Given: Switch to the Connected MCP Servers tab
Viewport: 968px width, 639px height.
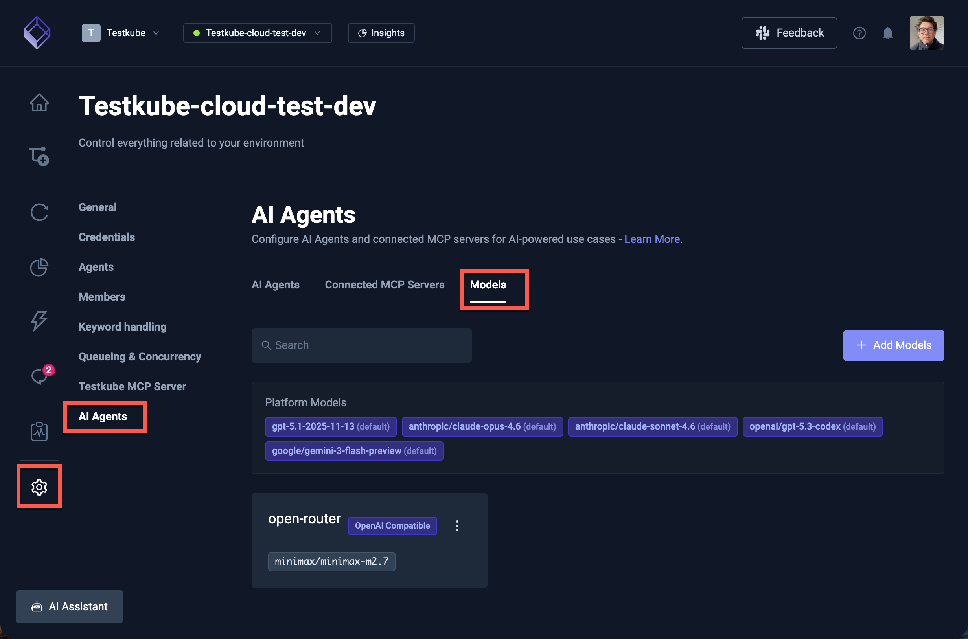Looking at the screenshot, I should click(x=385, y=285).
